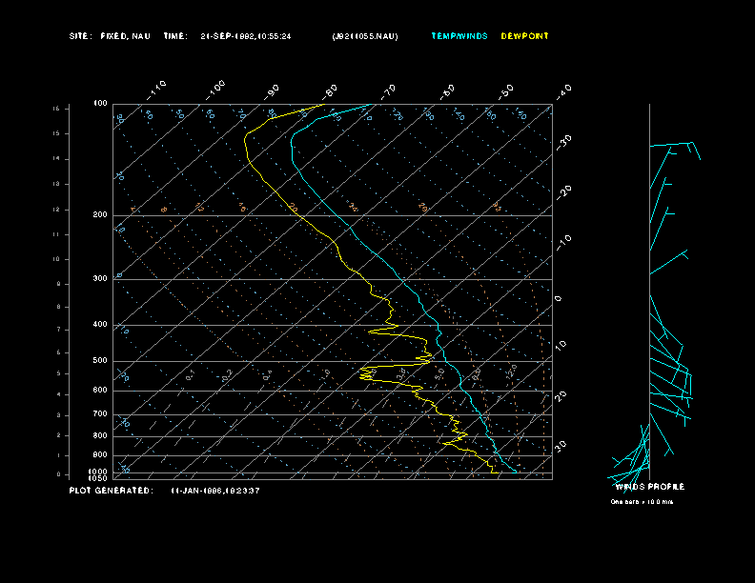Click the 700 pressure level label
Viewport: 755px width, 583px height.
point(100,413)
